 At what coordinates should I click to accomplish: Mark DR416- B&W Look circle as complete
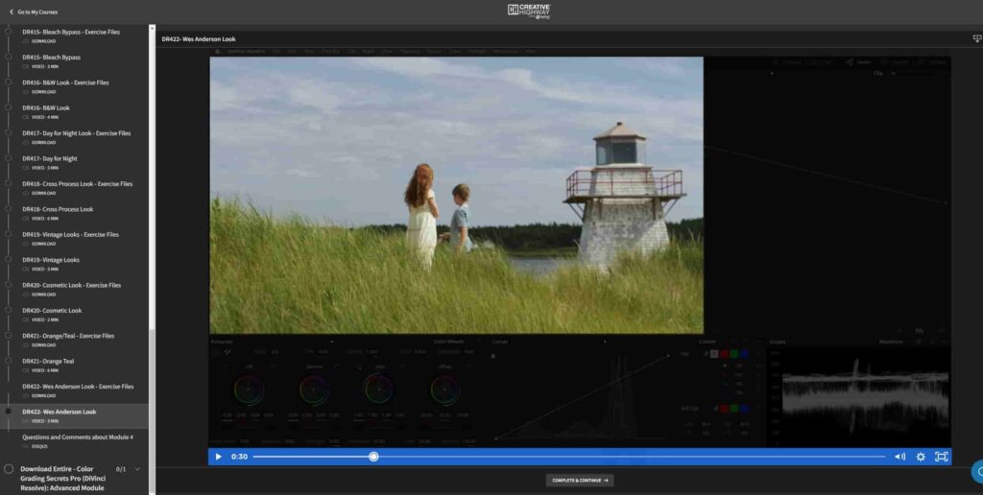click(x=9, y=107)
